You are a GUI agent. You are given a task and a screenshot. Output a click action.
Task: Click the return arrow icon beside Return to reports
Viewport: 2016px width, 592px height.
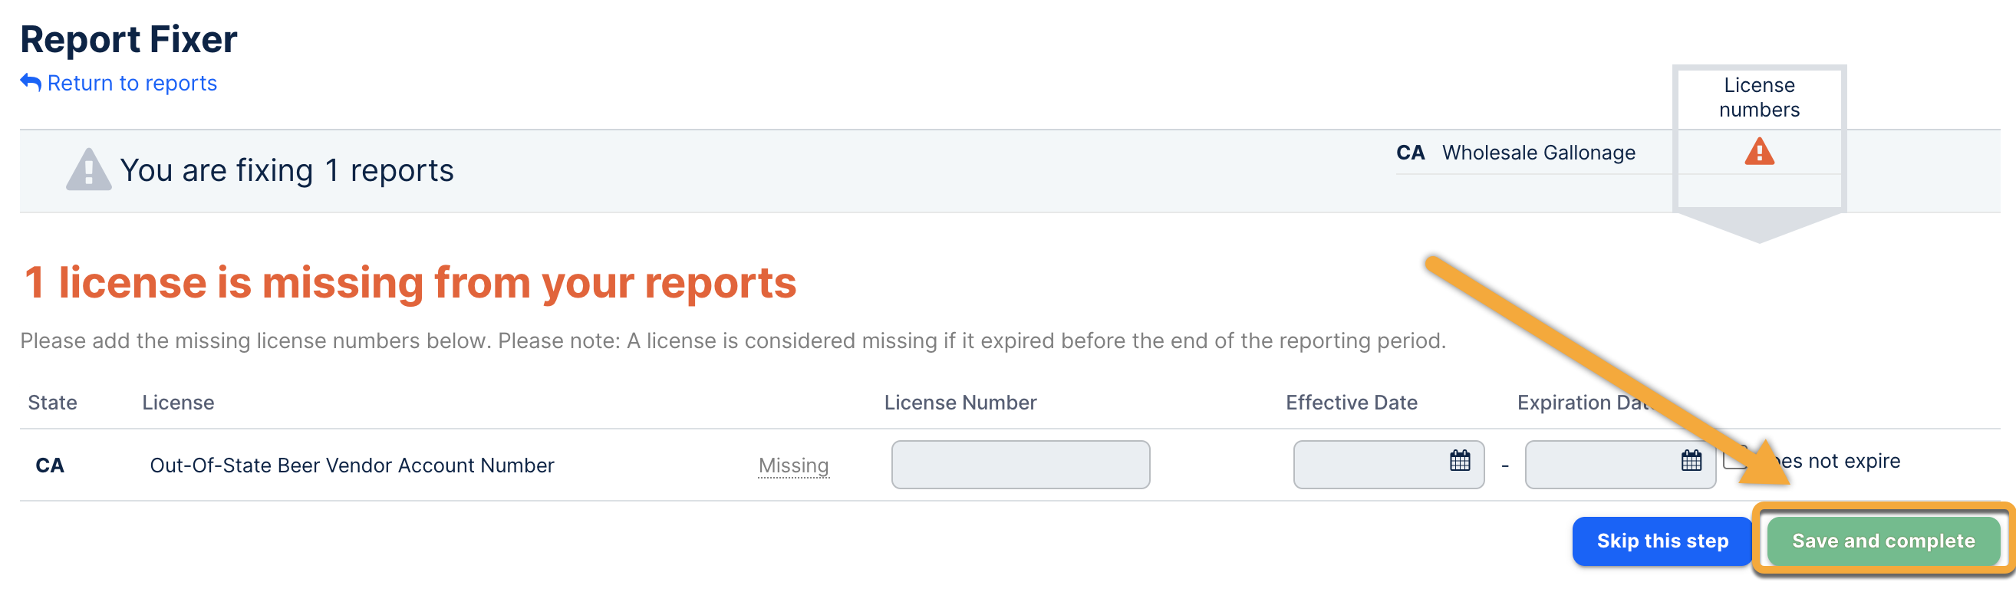click(31, 82)
